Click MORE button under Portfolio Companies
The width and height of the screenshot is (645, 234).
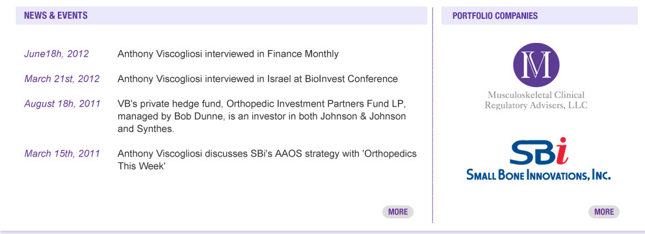tap(604, 212)
